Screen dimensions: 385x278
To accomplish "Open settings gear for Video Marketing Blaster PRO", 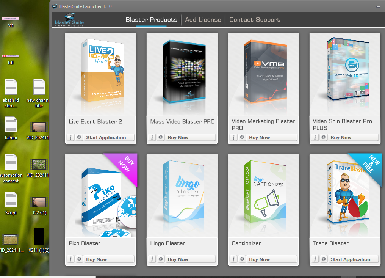I will click(242, 137).
